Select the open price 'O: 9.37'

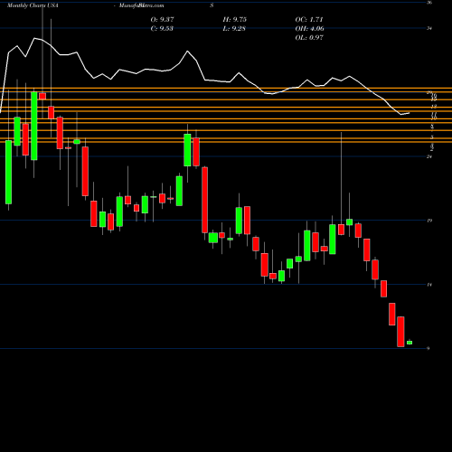(162, 20)
